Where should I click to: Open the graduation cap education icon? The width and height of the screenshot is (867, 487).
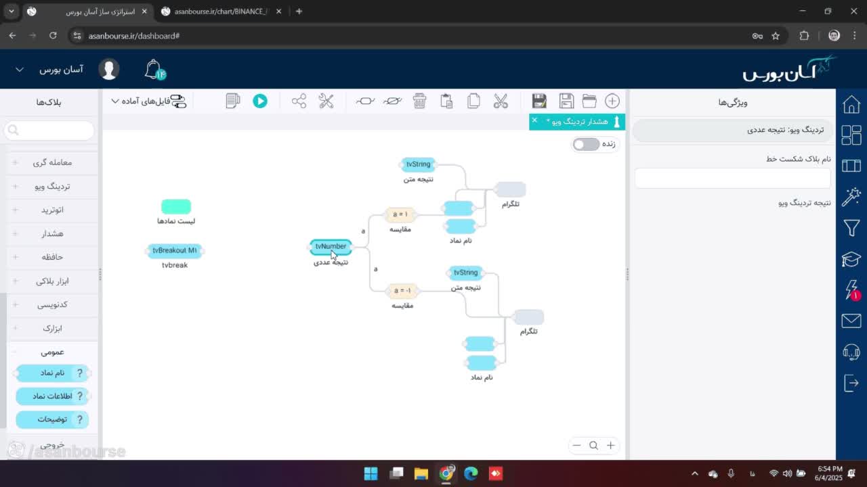click(851, 259)
